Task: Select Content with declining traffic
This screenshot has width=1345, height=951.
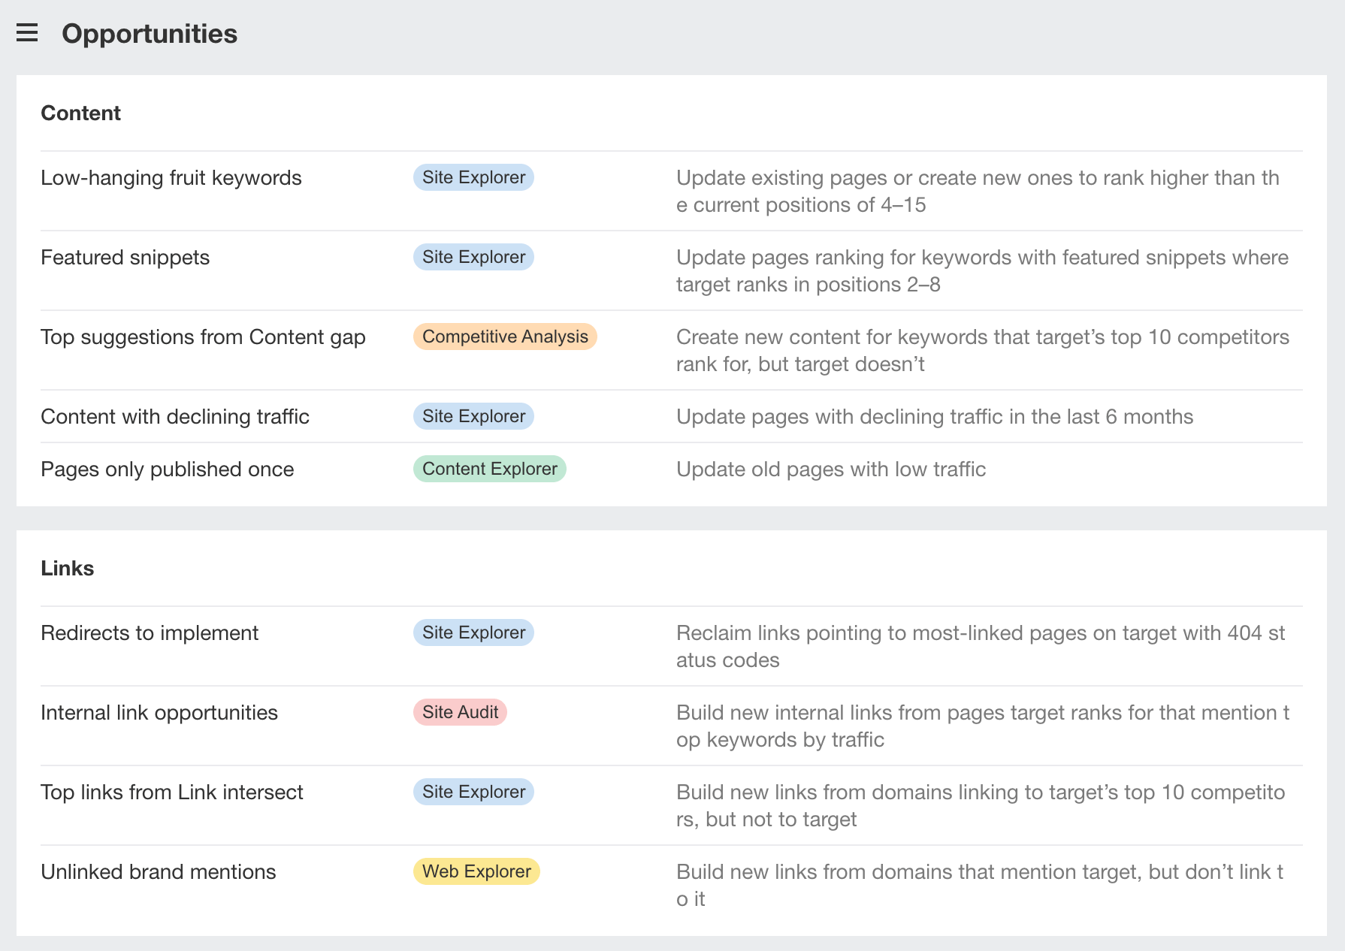Action: pyautogui.click(x=175, y=417)
